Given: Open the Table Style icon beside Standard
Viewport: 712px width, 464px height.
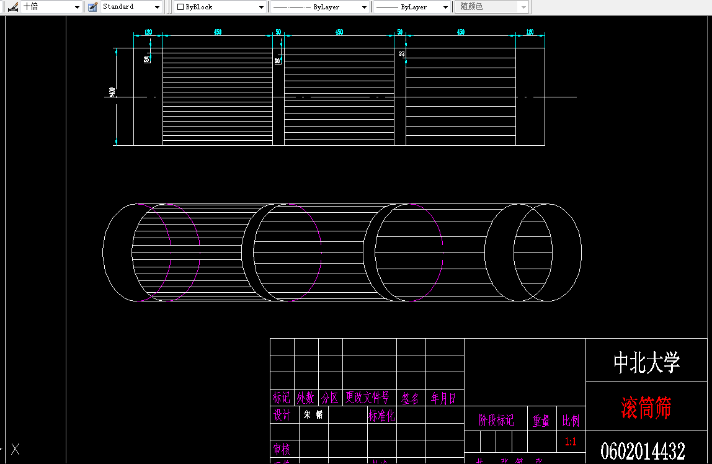Looking at the screenshot, I should [92, 7].
